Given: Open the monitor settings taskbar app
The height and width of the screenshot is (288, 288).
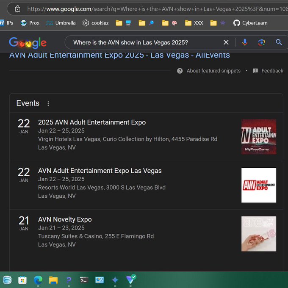Looking at the screenshot, I should [100, 280].
